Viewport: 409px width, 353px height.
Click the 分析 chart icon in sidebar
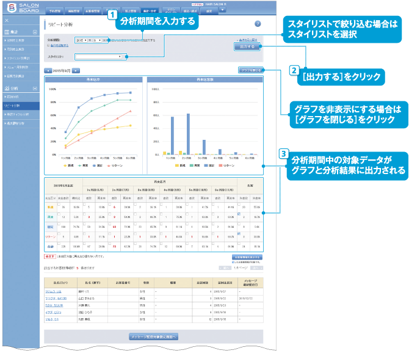pyautogui.click(x=7, y=88)
